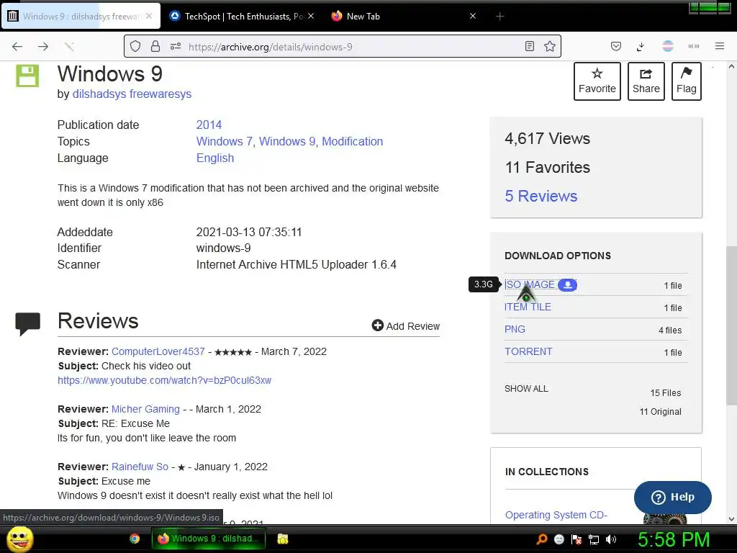Click the round white tray icon
Screen dimensions: 737x553
[559, 539]
